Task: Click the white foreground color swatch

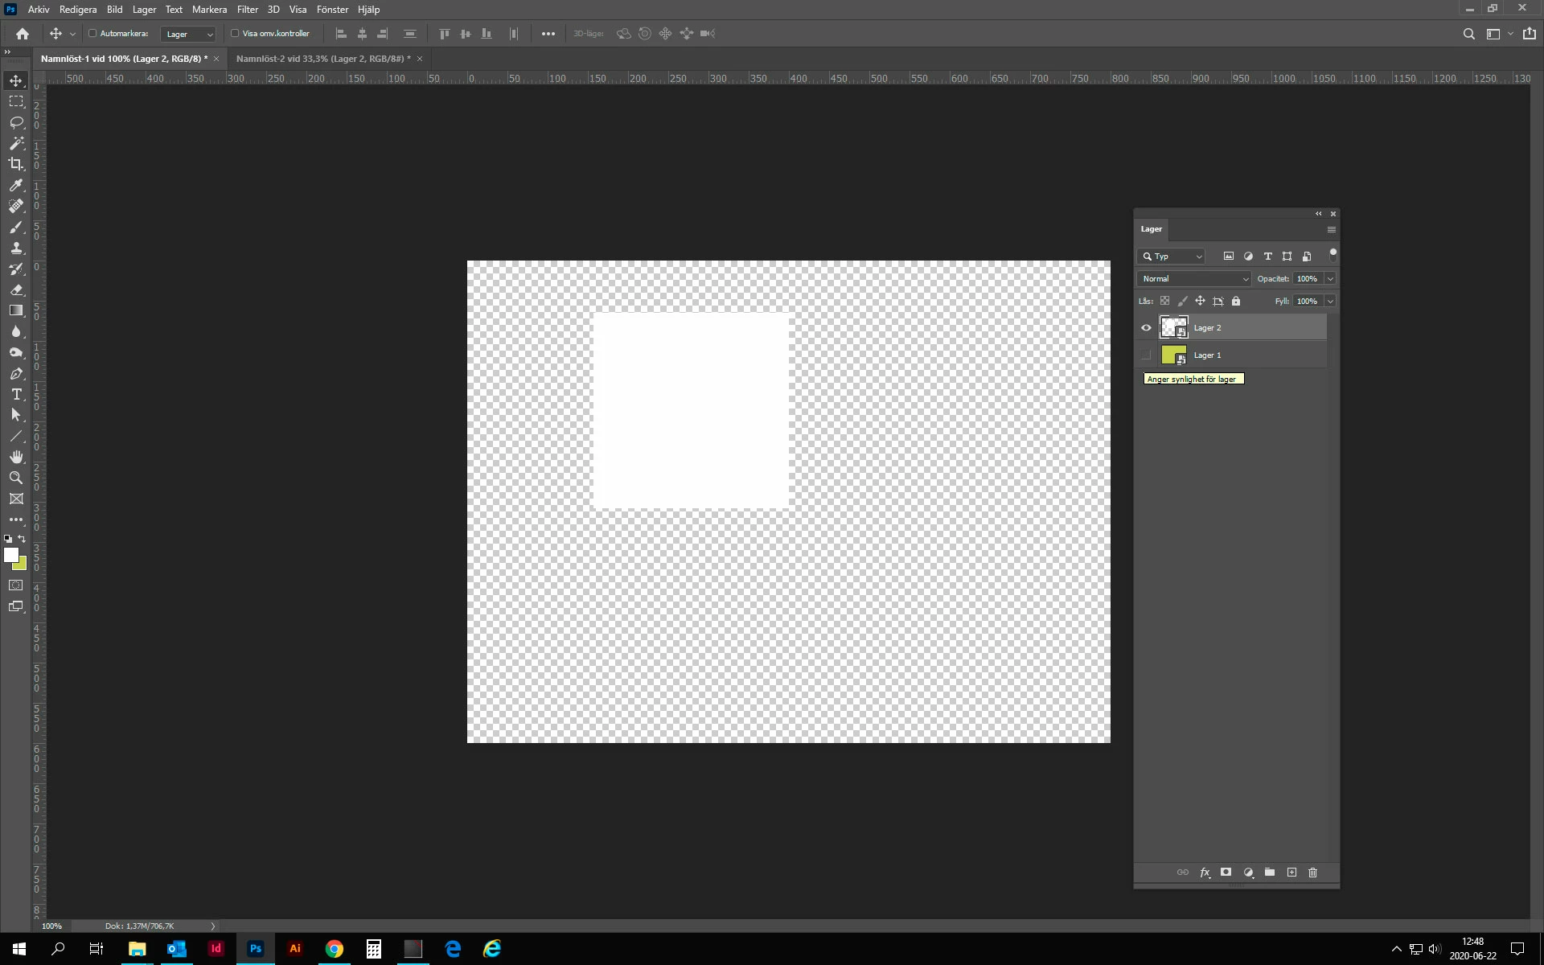Action: pyautogui.click(x=10, y=555)
